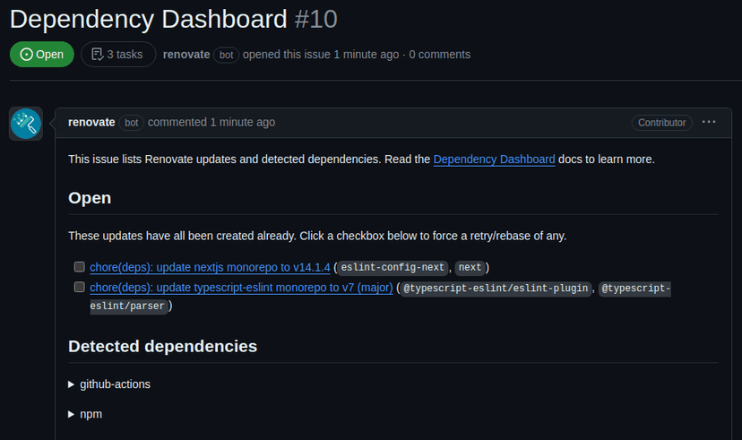This screenshot has height=440, width=742.
Task: Click renovate username in the comment header
Action: point(91,122)
